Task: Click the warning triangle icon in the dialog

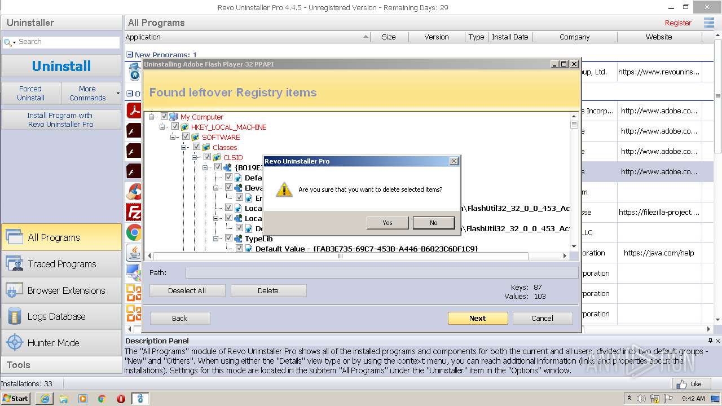Action: tap(284, 189)
